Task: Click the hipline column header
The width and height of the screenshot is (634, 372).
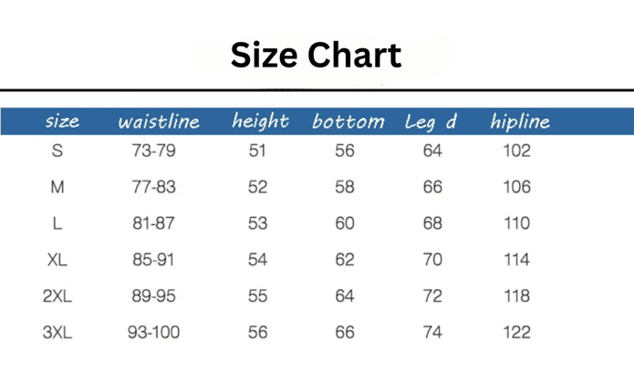Action: 520,121
